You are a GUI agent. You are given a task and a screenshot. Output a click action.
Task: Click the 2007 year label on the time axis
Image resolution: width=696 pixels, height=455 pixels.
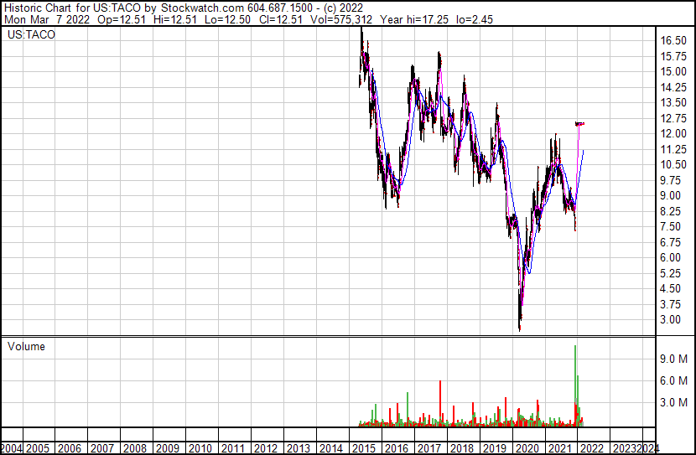(x=102, y=448)
